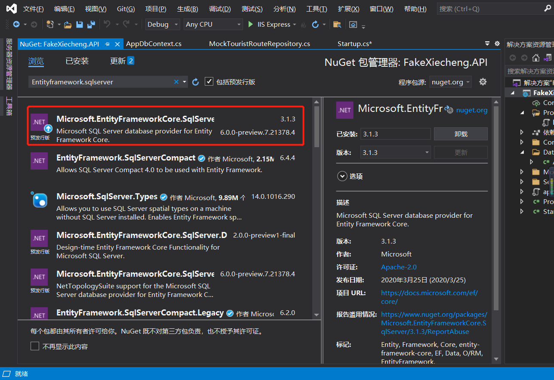554x380 pixels.
Task: Click the redo icon in toolbar
Action: pyautogui.click(x=126, y=25)
